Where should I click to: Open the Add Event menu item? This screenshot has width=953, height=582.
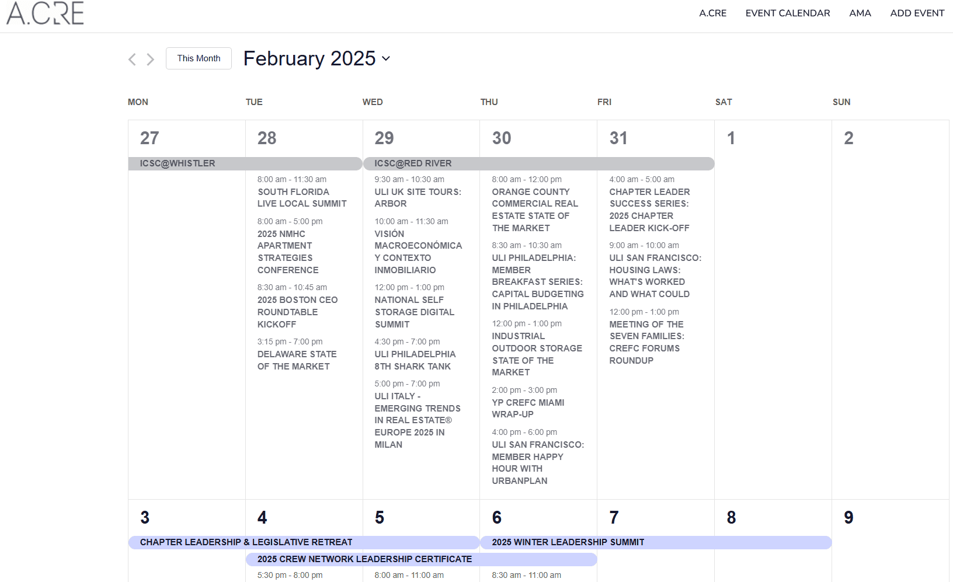click(917, 13)
